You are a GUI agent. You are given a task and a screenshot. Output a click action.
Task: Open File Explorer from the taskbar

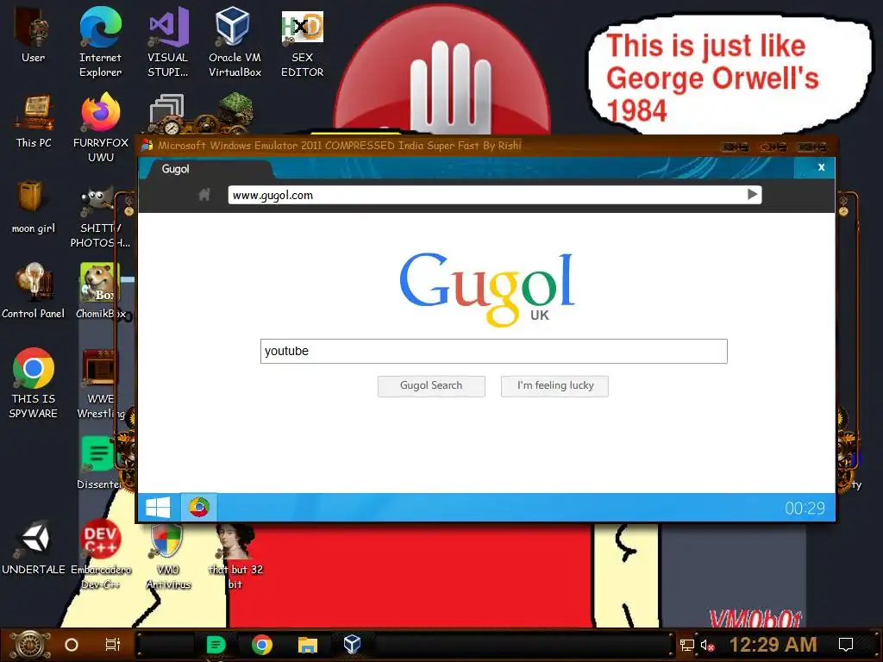pyautogui.click(x=308, y=645)
